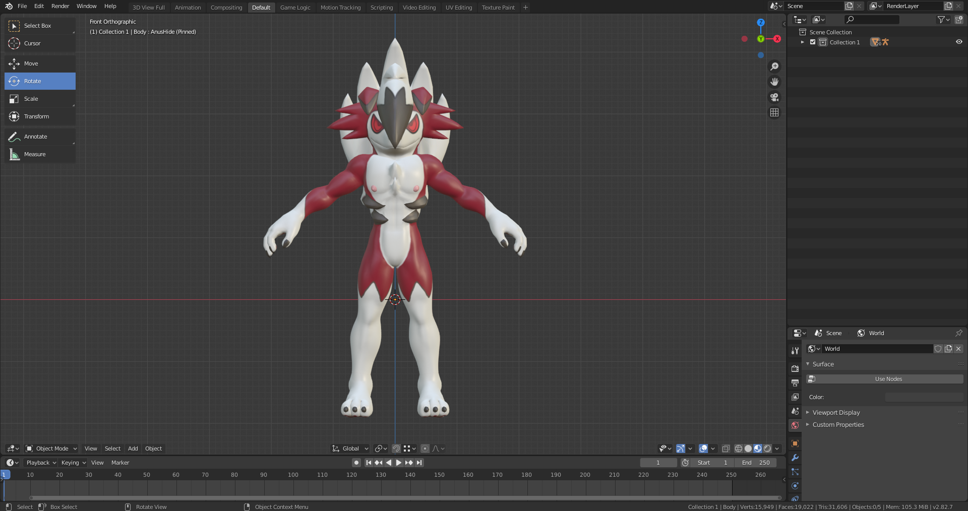Click the Z axis in navigation gizmo
The height and width of the screenshot is (511, 968).
(761, 23)
